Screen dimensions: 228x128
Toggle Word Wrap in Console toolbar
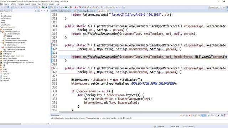pyautogui.click(x=199, y=116)
